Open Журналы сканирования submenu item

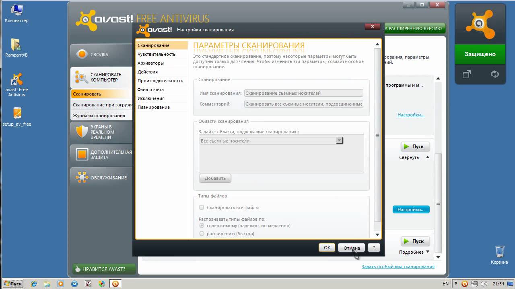point(102,116)
